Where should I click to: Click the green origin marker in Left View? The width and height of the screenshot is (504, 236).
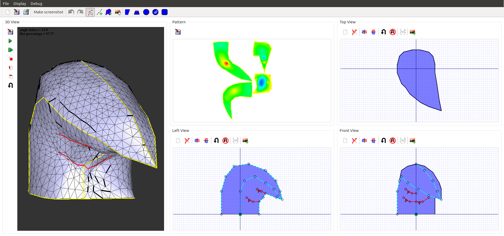click(x=240, y=214)
